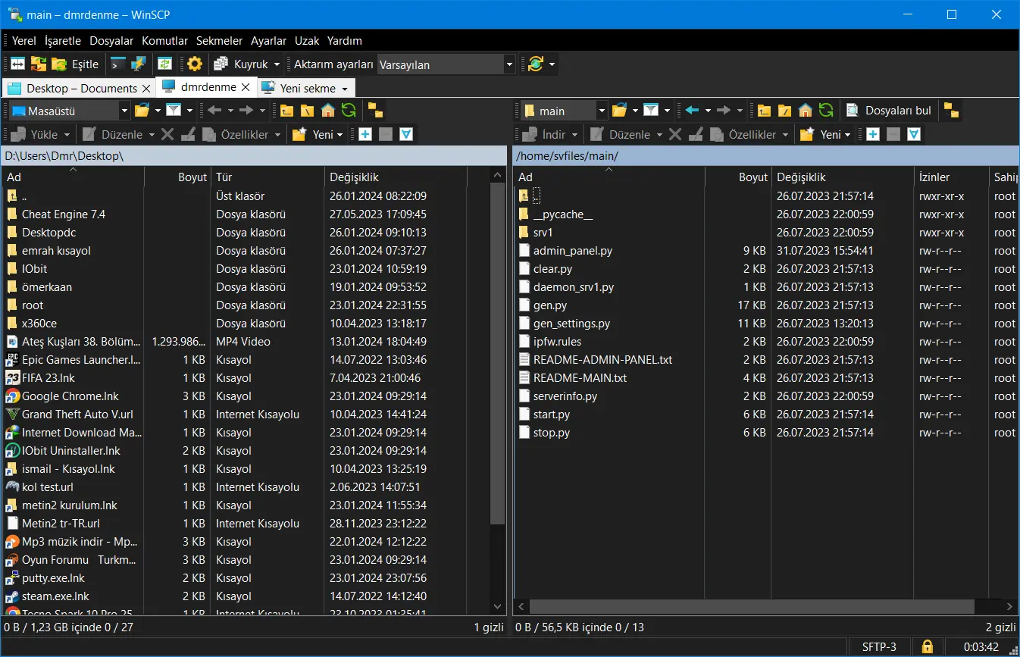The height and width of the screenshot is (657, 1020).
Task: Go to remote root directory icon
Action: 784,111
